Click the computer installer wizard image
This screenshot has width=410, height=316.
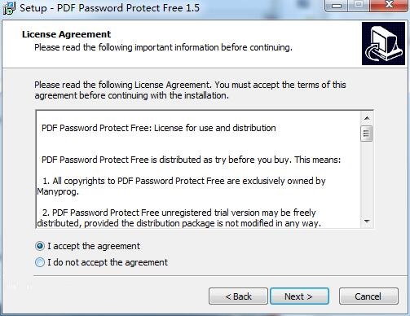click(383, 44)
